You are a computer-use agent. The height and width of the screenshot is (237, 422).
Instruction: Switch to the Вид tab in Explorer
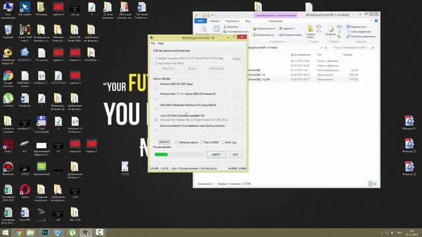[x=248, y=21]
